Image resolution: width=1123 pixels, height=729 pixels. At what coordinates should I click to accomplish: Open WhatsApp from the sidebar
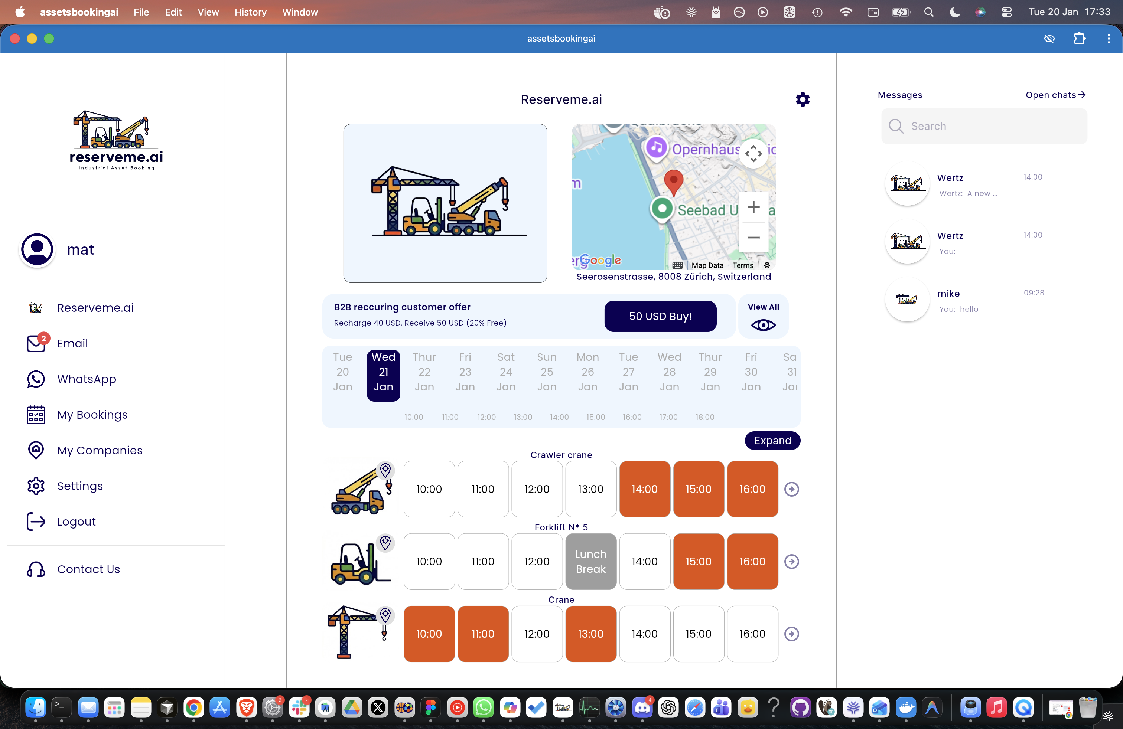(87, 379)
